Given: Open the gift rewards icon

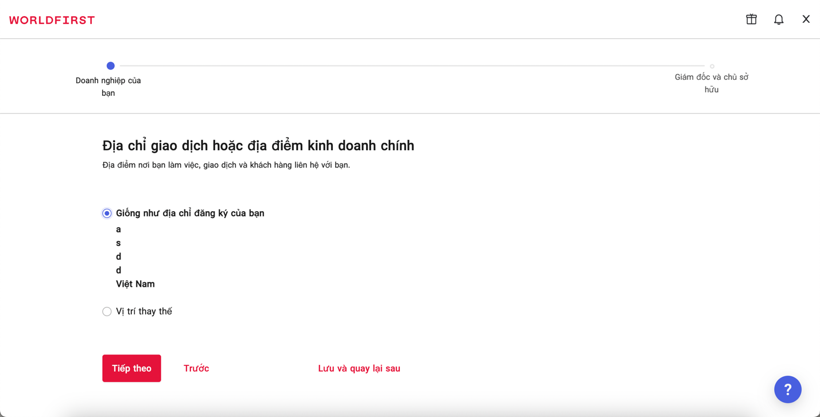Looking at the screenshot, I should click(751, 20).
